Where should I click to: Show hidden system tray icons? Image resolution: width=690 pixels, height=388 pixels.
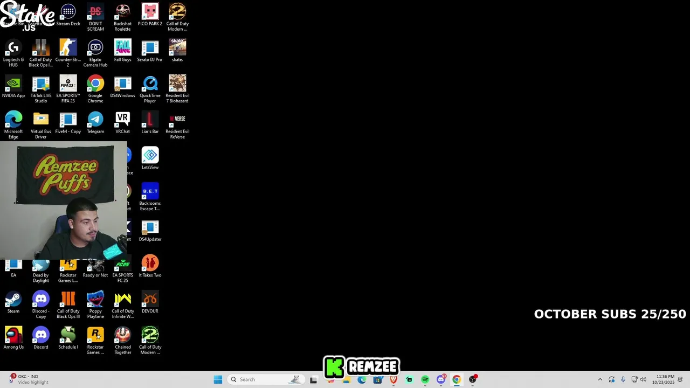click(x=600, y=379)
